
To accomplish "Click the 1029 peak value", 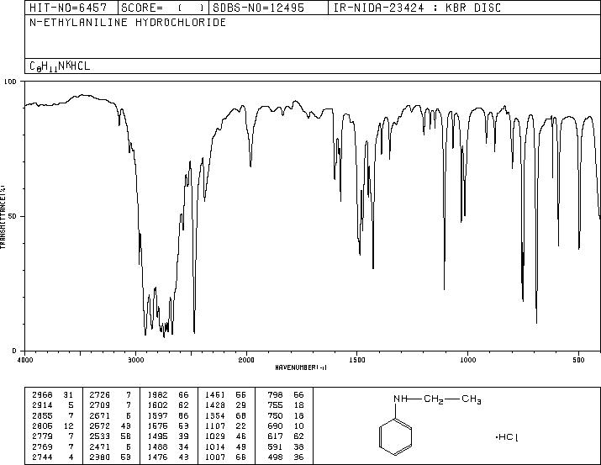I will [215, 436].
